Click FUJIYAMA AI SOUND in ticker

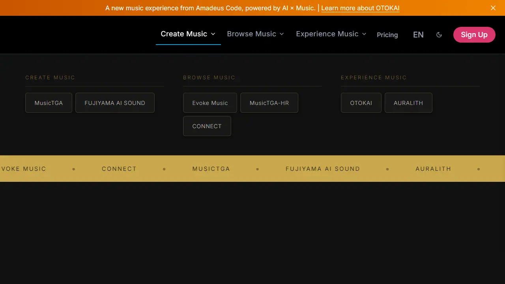(x=323, y=169)
